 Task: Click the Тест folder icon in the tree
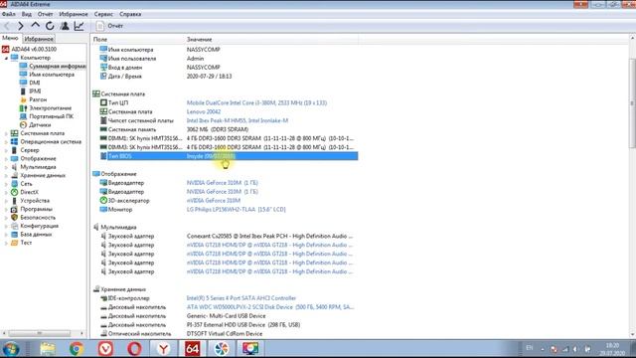pyautogui.click(x=14, y=243)
